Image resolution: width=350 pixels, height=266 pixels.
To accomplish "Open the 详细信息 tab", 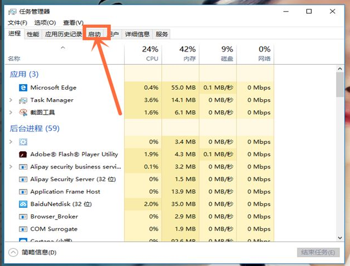I will click(137, 34).
